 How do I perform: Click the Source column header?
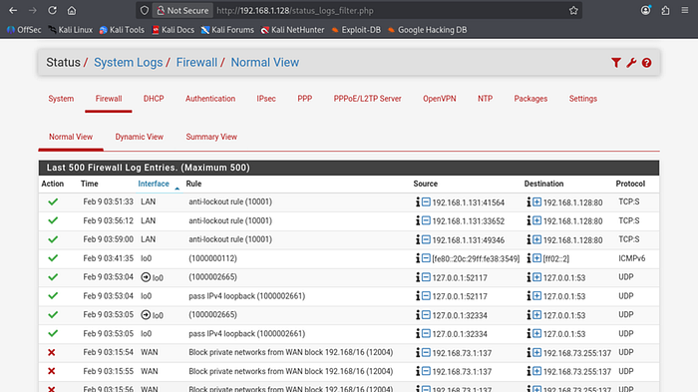coord(425,184)
